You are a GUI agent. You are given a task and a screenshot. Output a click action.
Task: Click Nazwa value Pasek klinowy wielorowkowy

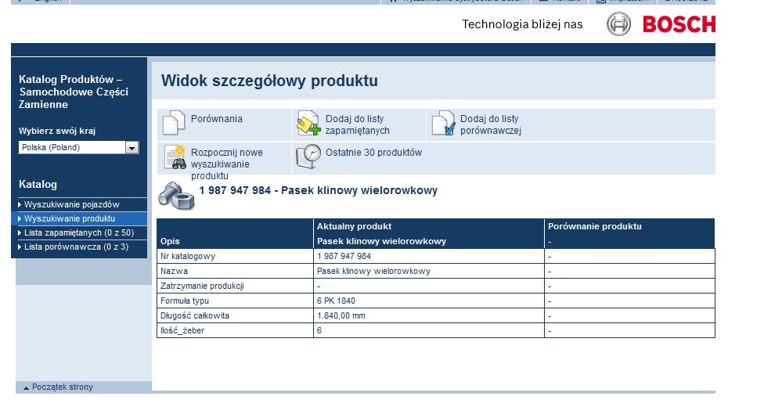coord(373,272)
